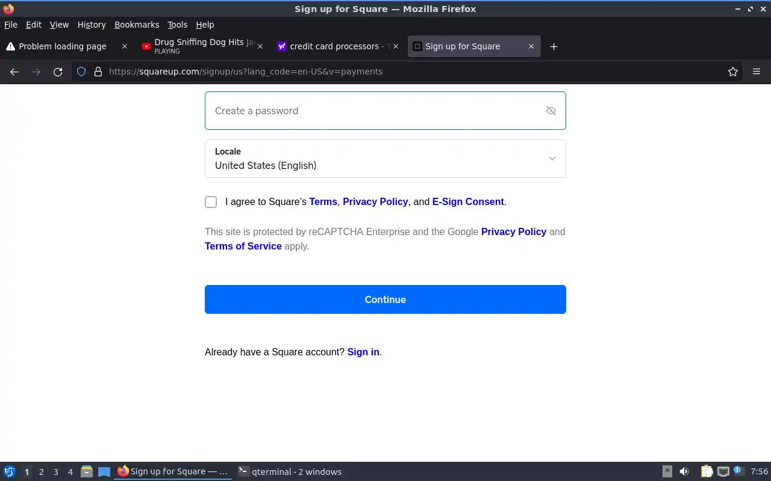
Task: Open the E-Sign Consent link
Action: coord(468,202)
